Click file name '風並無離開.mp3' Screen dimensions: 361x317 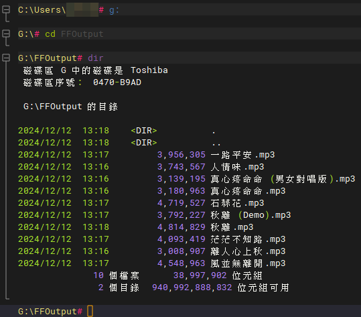(248, 263)
